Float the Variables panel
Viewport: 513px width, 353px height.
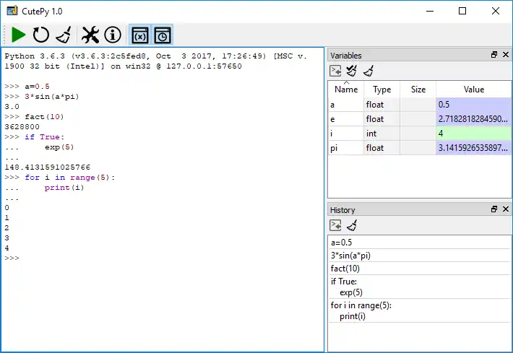494,55
